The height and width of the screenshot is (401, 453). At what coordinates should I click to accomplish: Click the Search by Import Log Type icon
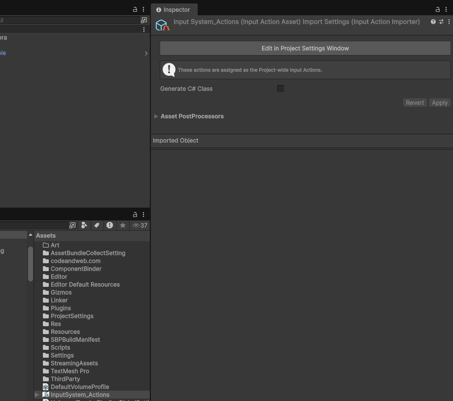tap(109, 225)
